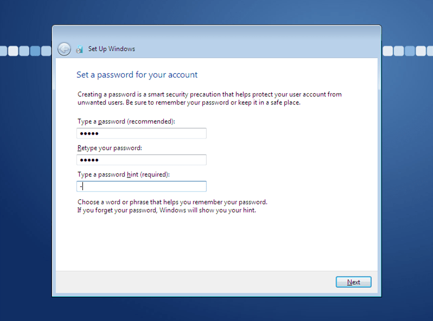Click the "Type a password (recommended)" label
Viewport: 433px width, 321px height.
[126, 122]
